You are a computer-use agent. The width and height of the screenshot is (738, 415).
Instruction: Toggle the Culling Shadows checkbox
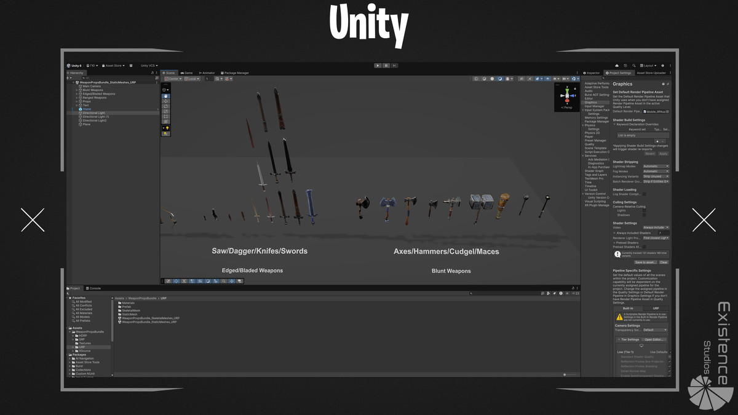(x=644, y=215)
